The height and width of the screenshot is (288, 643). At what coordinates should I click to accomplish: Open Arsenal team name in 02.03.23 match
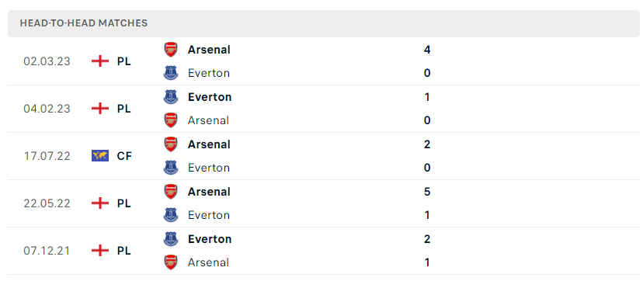[x=209, y=50]
